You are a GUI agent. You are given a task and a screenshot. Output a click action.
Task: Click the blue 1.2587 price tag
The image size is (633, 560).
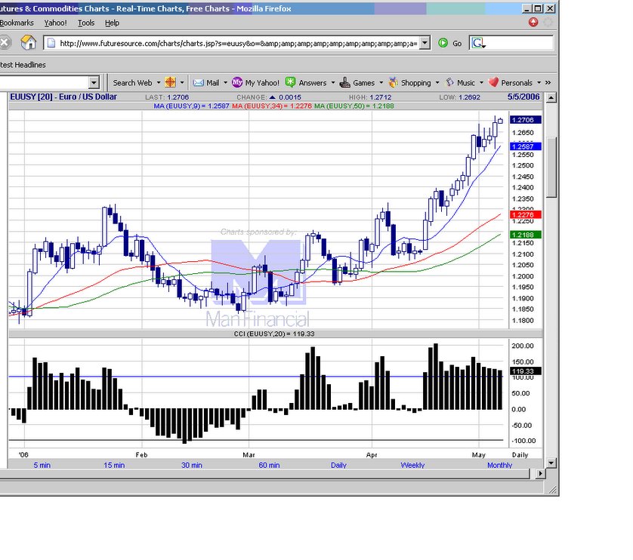tap(525, 146)
